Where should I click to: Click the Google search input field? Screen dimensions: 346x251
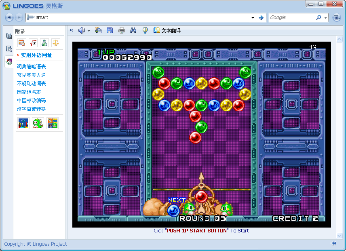292,17
